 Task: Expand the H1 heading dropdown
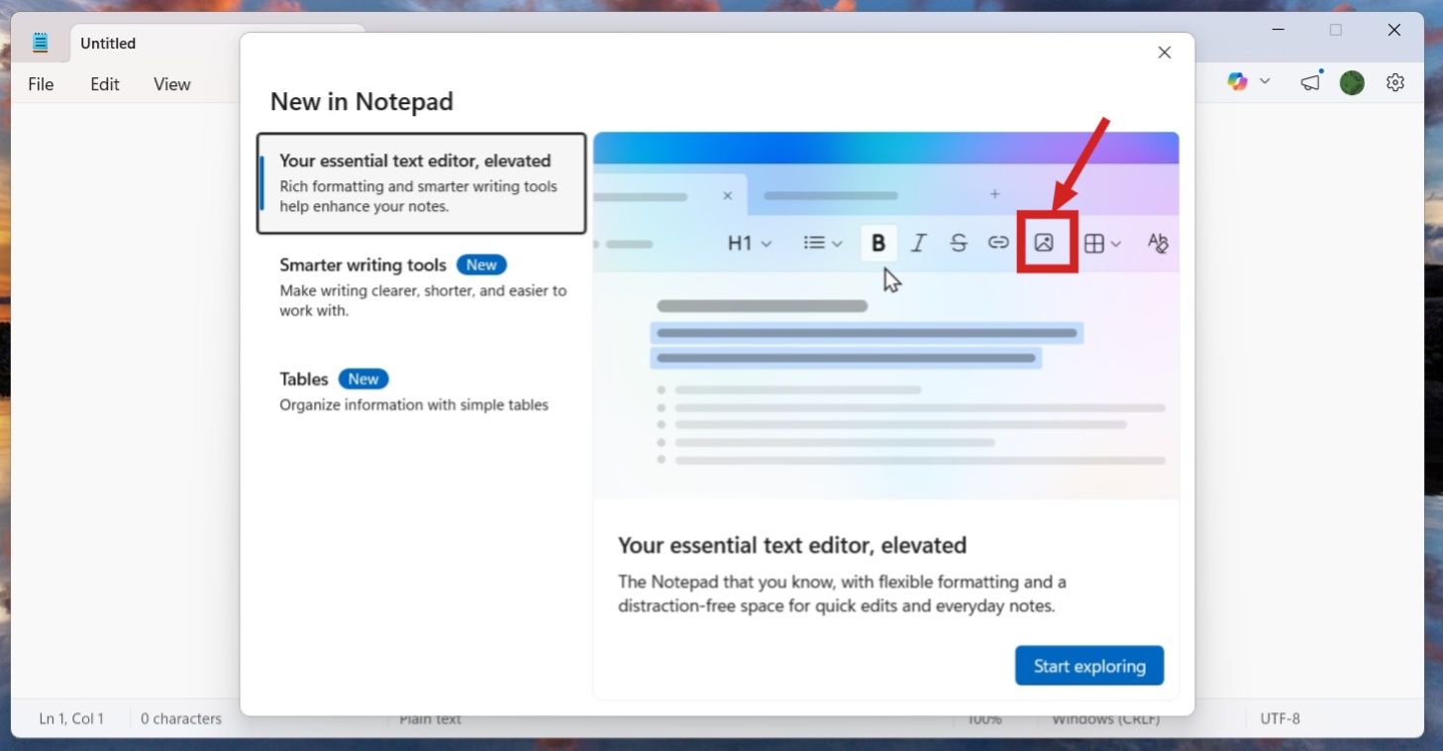(x=750, y=244)
